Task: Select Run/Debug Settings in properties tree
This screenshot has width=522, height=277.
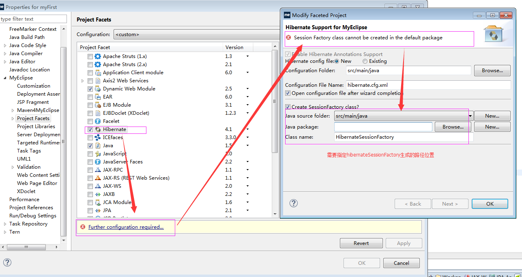Action: click(x=33, y=216)
